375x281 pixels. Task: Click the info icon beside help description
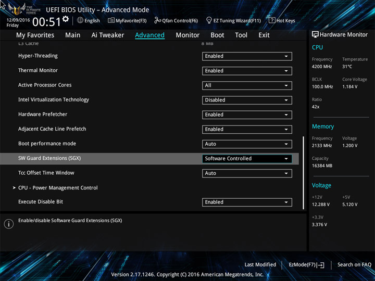click(x=9, y=224)
